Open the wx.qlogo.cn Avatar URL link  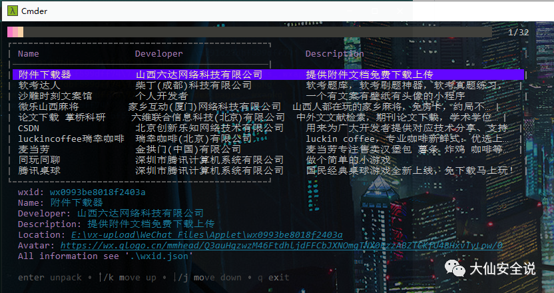tap(282, 246)
